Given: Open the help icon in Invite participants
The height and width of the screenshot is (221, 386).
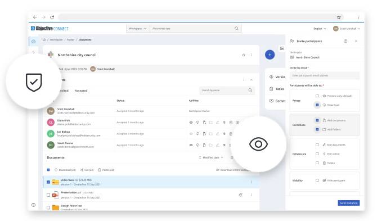Looking at the screenshot, I should pos(345,41).
